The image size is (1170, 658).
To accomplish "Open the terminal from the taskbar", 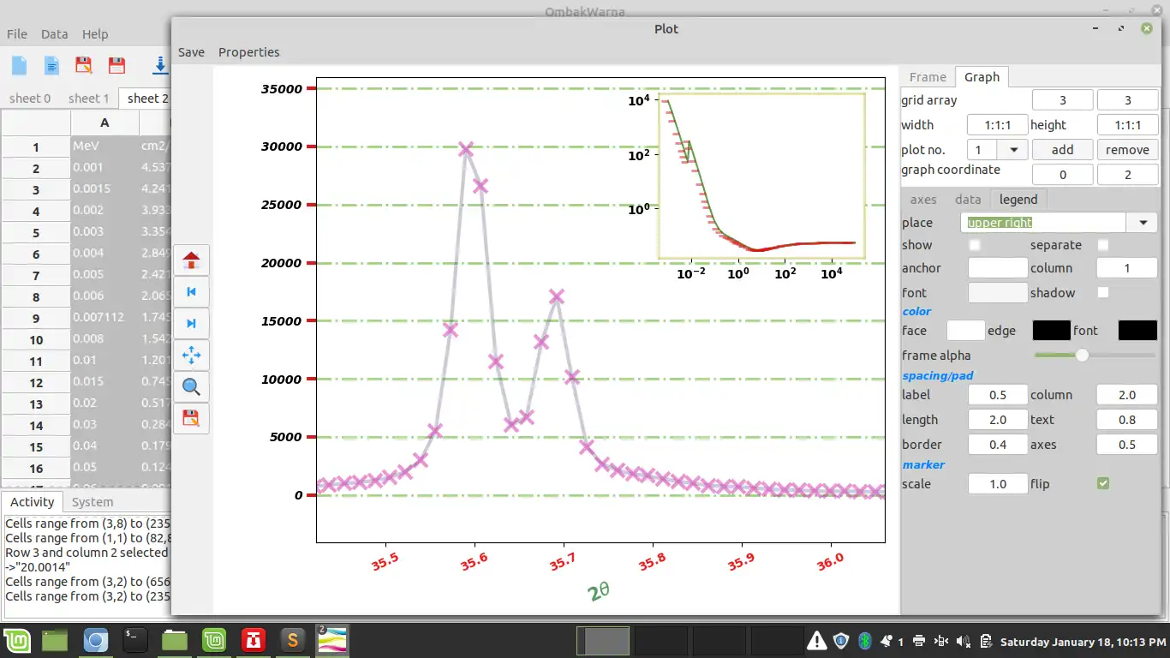I will (135, 640).
